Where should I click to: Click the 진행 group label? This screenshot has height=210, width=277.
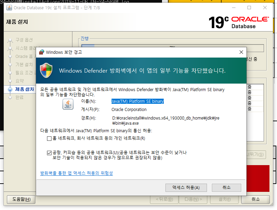point(84,38)
